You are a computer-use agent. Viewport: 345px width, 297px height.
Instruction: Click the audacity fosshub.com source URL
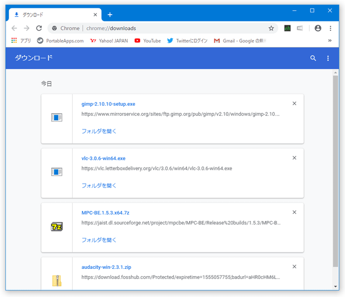[181, 277]
